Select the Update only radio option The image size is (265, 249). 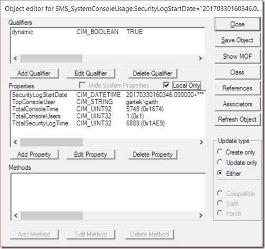[x=220, y=162]
